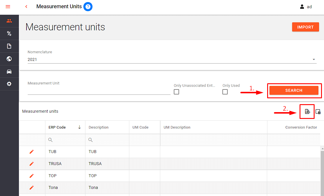Screen dimensions: 324x196
Task: Go back using the red chevron
Action: click(x=26, y=6)
